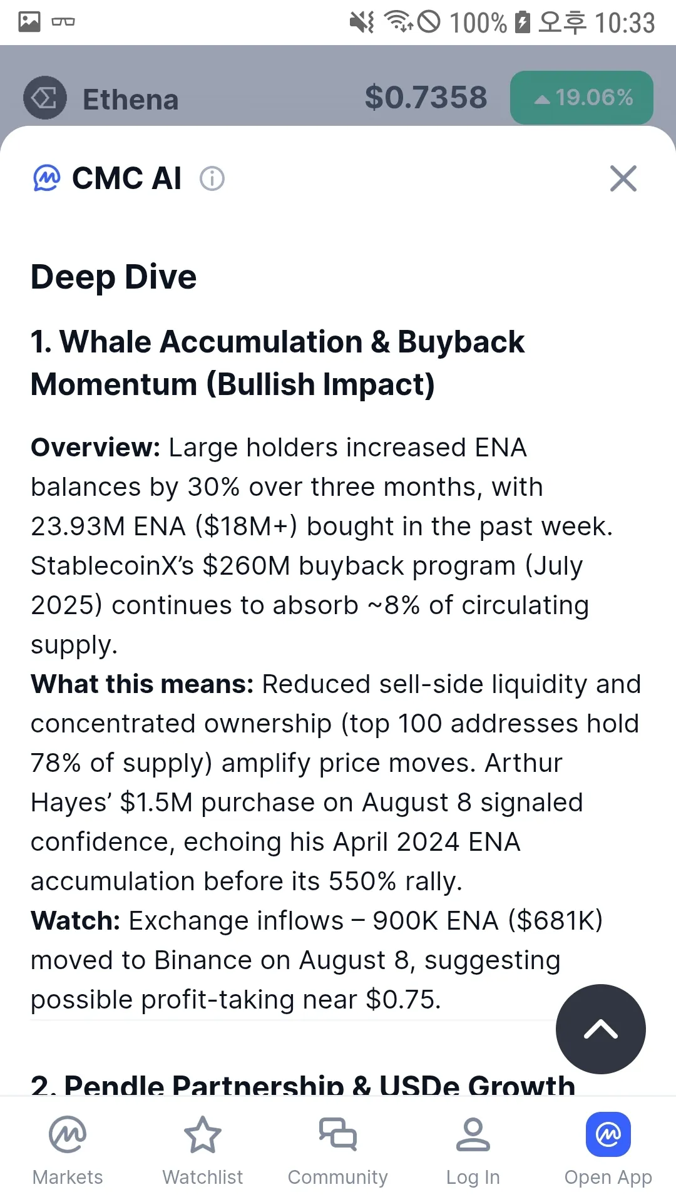Tap the muted sound status icon
The image size is (676, 1202).
click(362, 23)
